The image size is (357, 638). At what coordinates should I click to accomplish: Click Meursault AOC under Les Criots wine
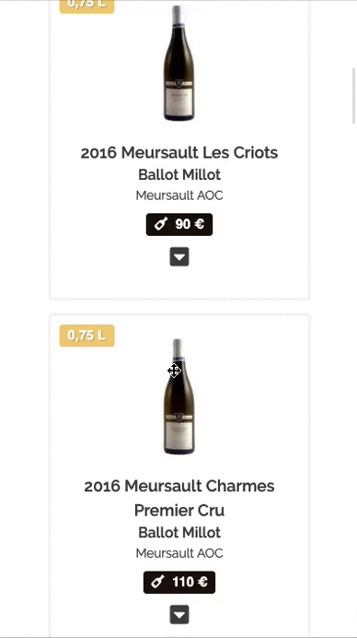pos(179,195)
